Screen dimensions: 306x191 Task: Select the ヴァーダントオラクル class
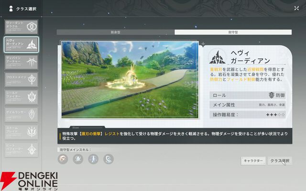tap(21, 27)
